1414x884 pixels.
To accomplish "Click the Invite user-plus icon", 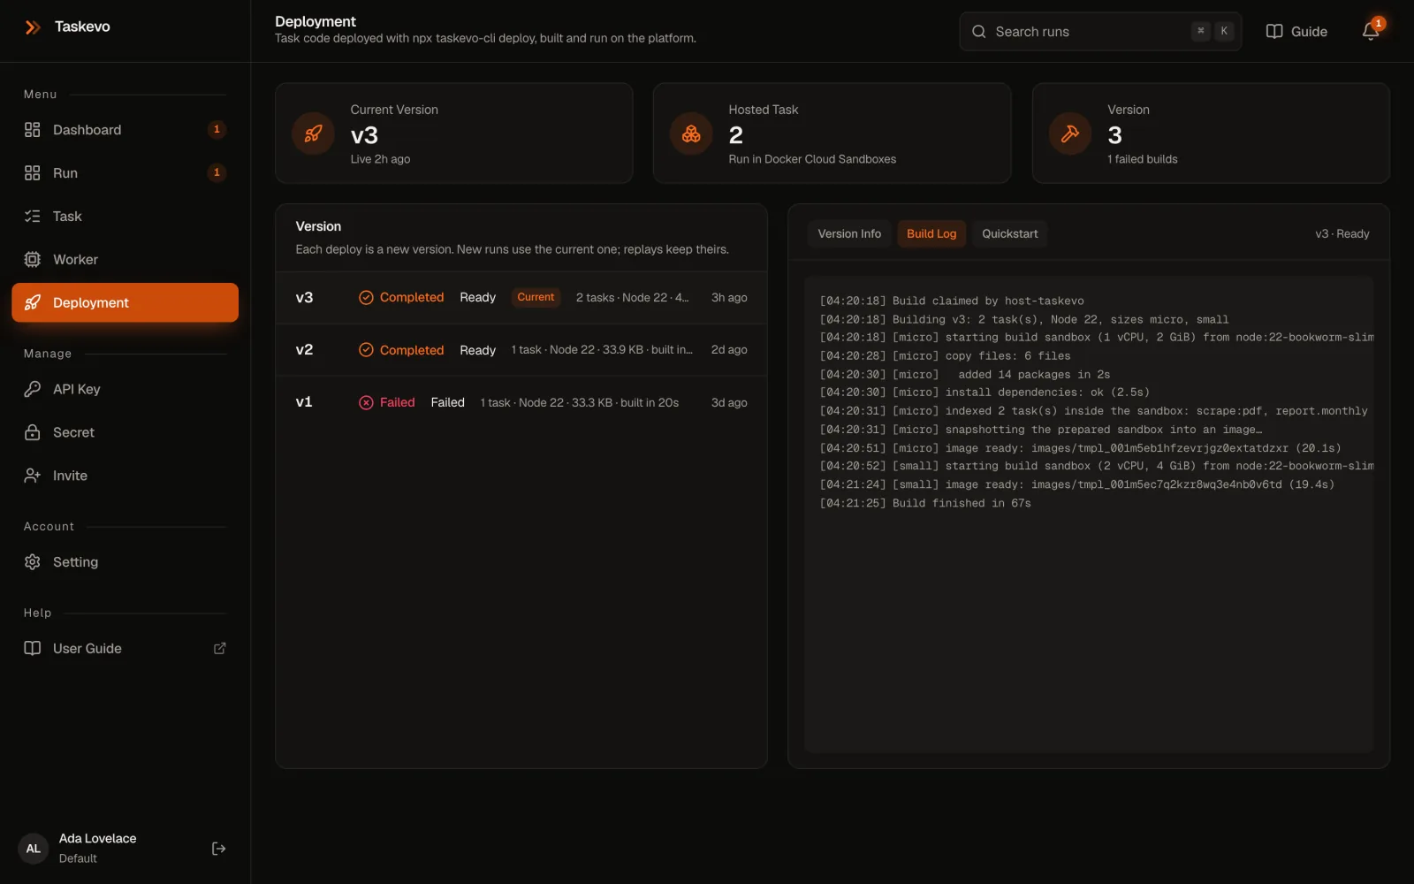I will 33,476.
